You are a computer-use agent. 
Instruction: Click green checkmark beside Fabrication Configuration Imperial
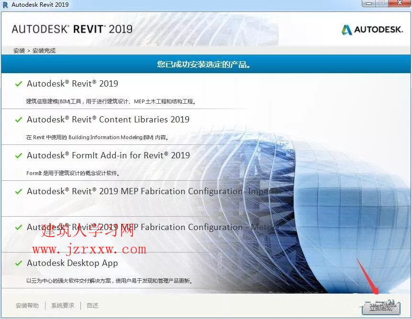(x=19, y=191)
